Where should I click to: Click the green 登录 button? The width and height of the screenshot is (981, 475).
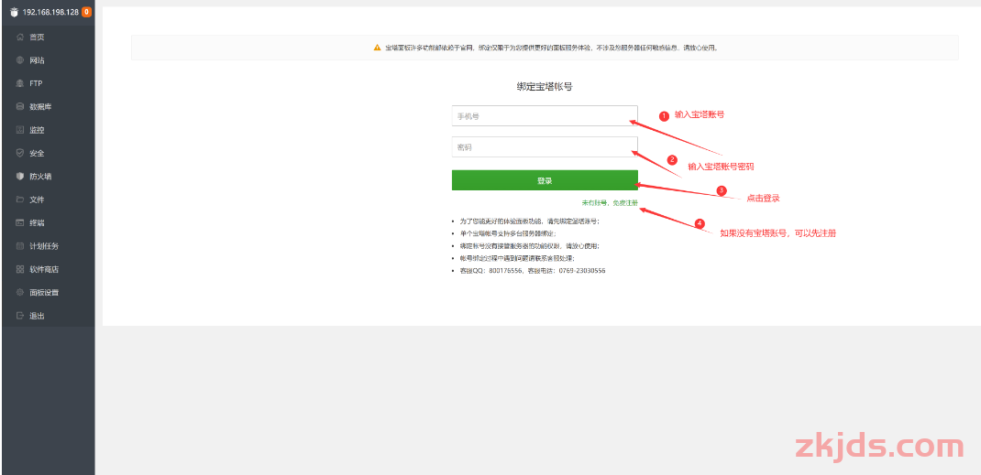coord(545,180)
